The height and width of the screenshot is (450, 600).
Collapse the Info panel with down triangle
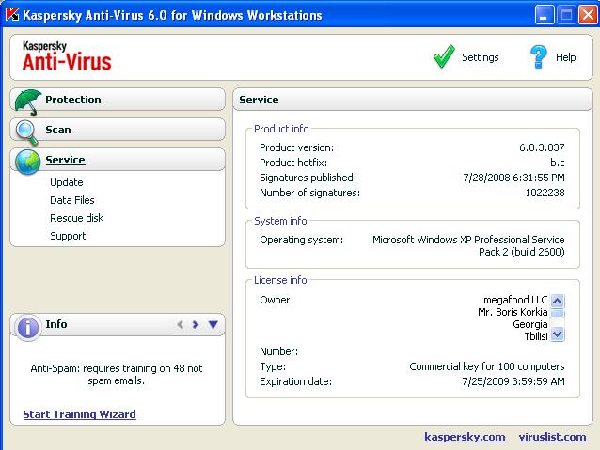[213, 325]
